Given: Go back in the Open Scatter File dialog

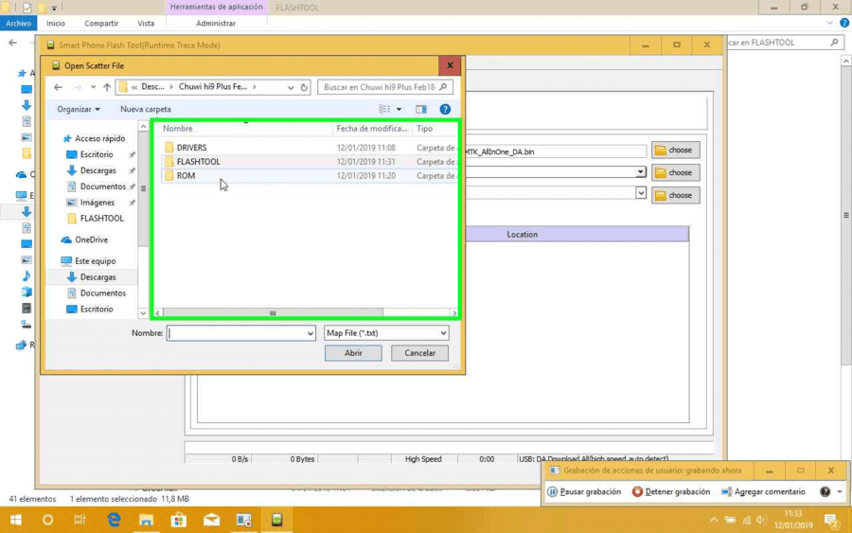Looking at the screenshot, I should 58,87.
